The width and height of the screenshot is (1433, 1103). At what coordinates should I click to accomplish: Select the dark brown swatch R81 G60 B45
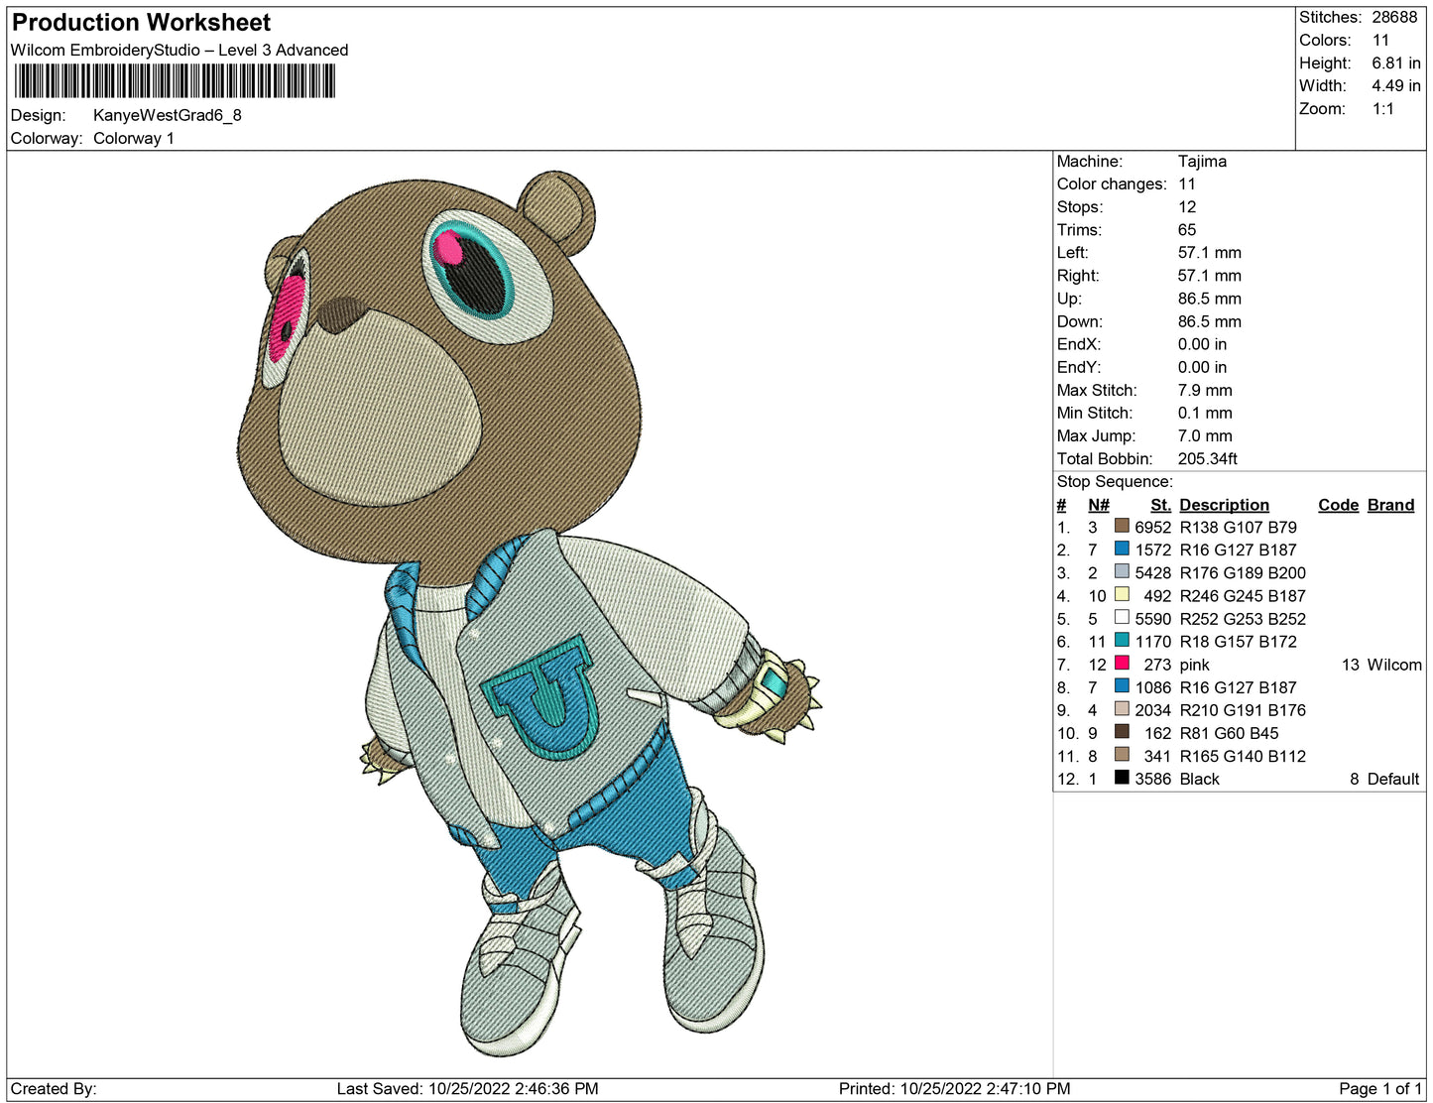click(1122, 731)
